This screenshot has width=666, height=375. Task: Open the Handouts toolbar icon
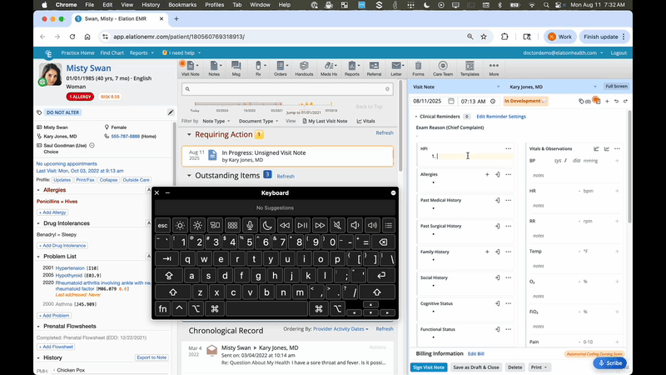click(x=304, y=68)
